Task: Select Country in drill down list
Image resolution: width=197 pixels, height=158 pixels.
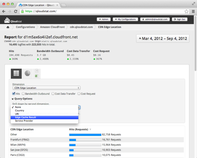Action: [44, 111]
